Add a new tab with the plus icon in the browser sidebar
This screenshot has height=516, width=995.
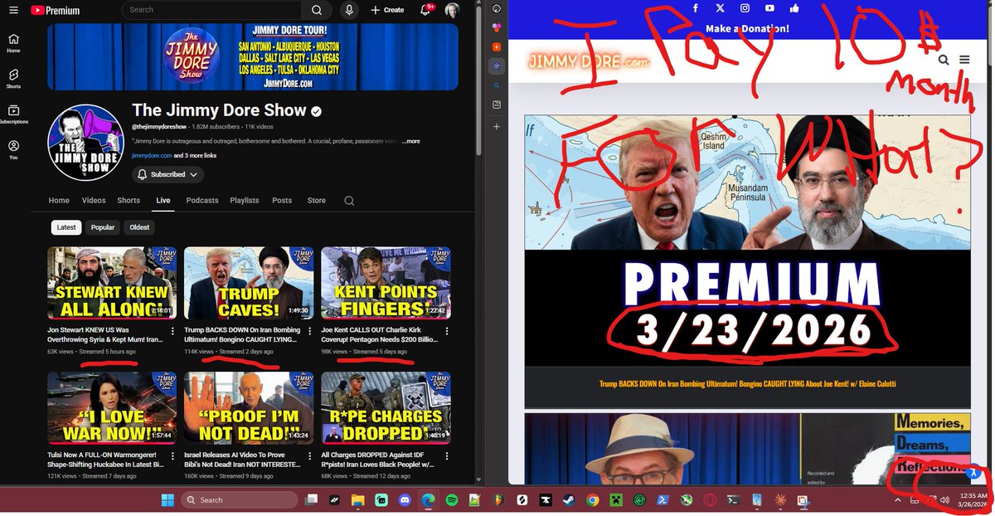click(496, 127)
